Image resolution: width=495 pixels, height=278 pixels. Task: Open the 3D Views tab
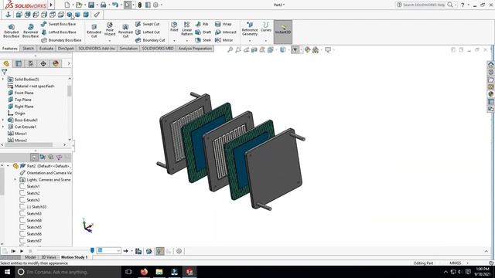pyautogui.click(x=49, y=257)
